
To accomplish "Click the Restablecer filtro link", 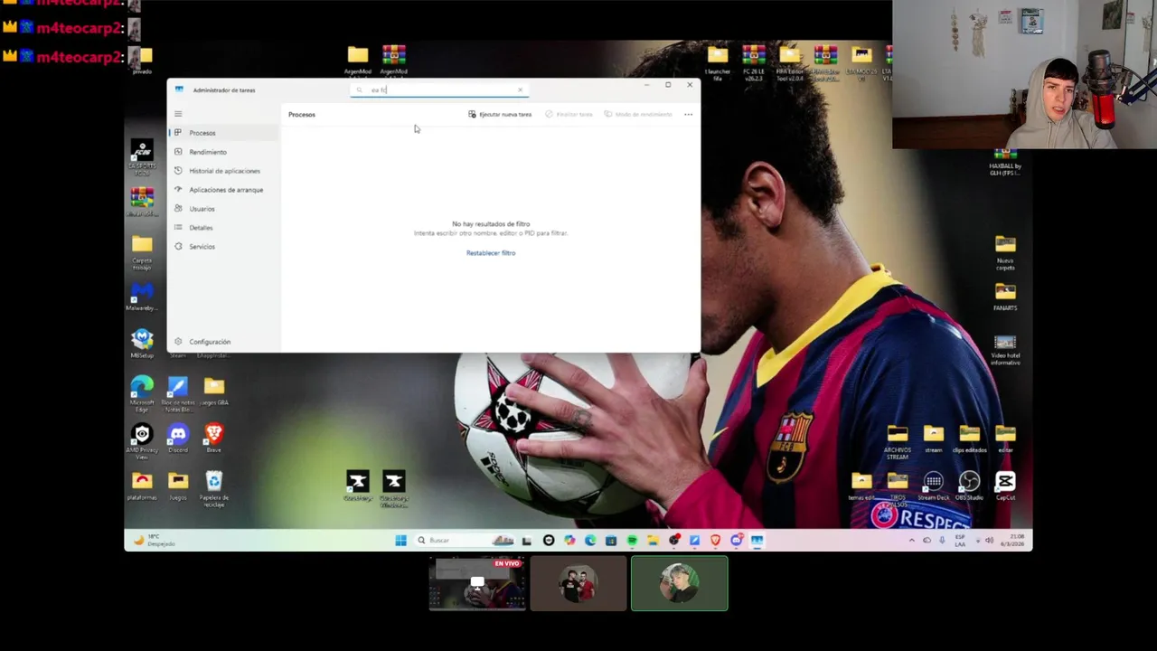I will (x=491, y=253).
